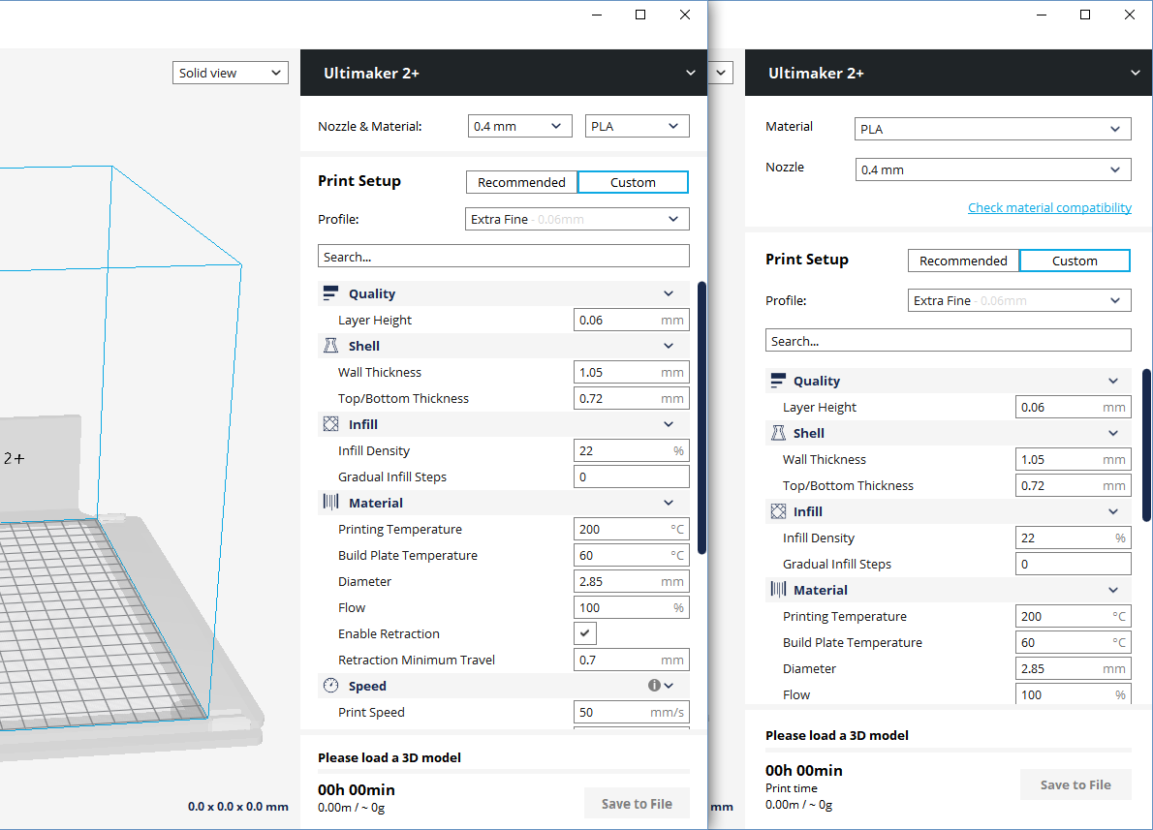
Task: Click Infill category icon in left window
Action: point(331,424)
